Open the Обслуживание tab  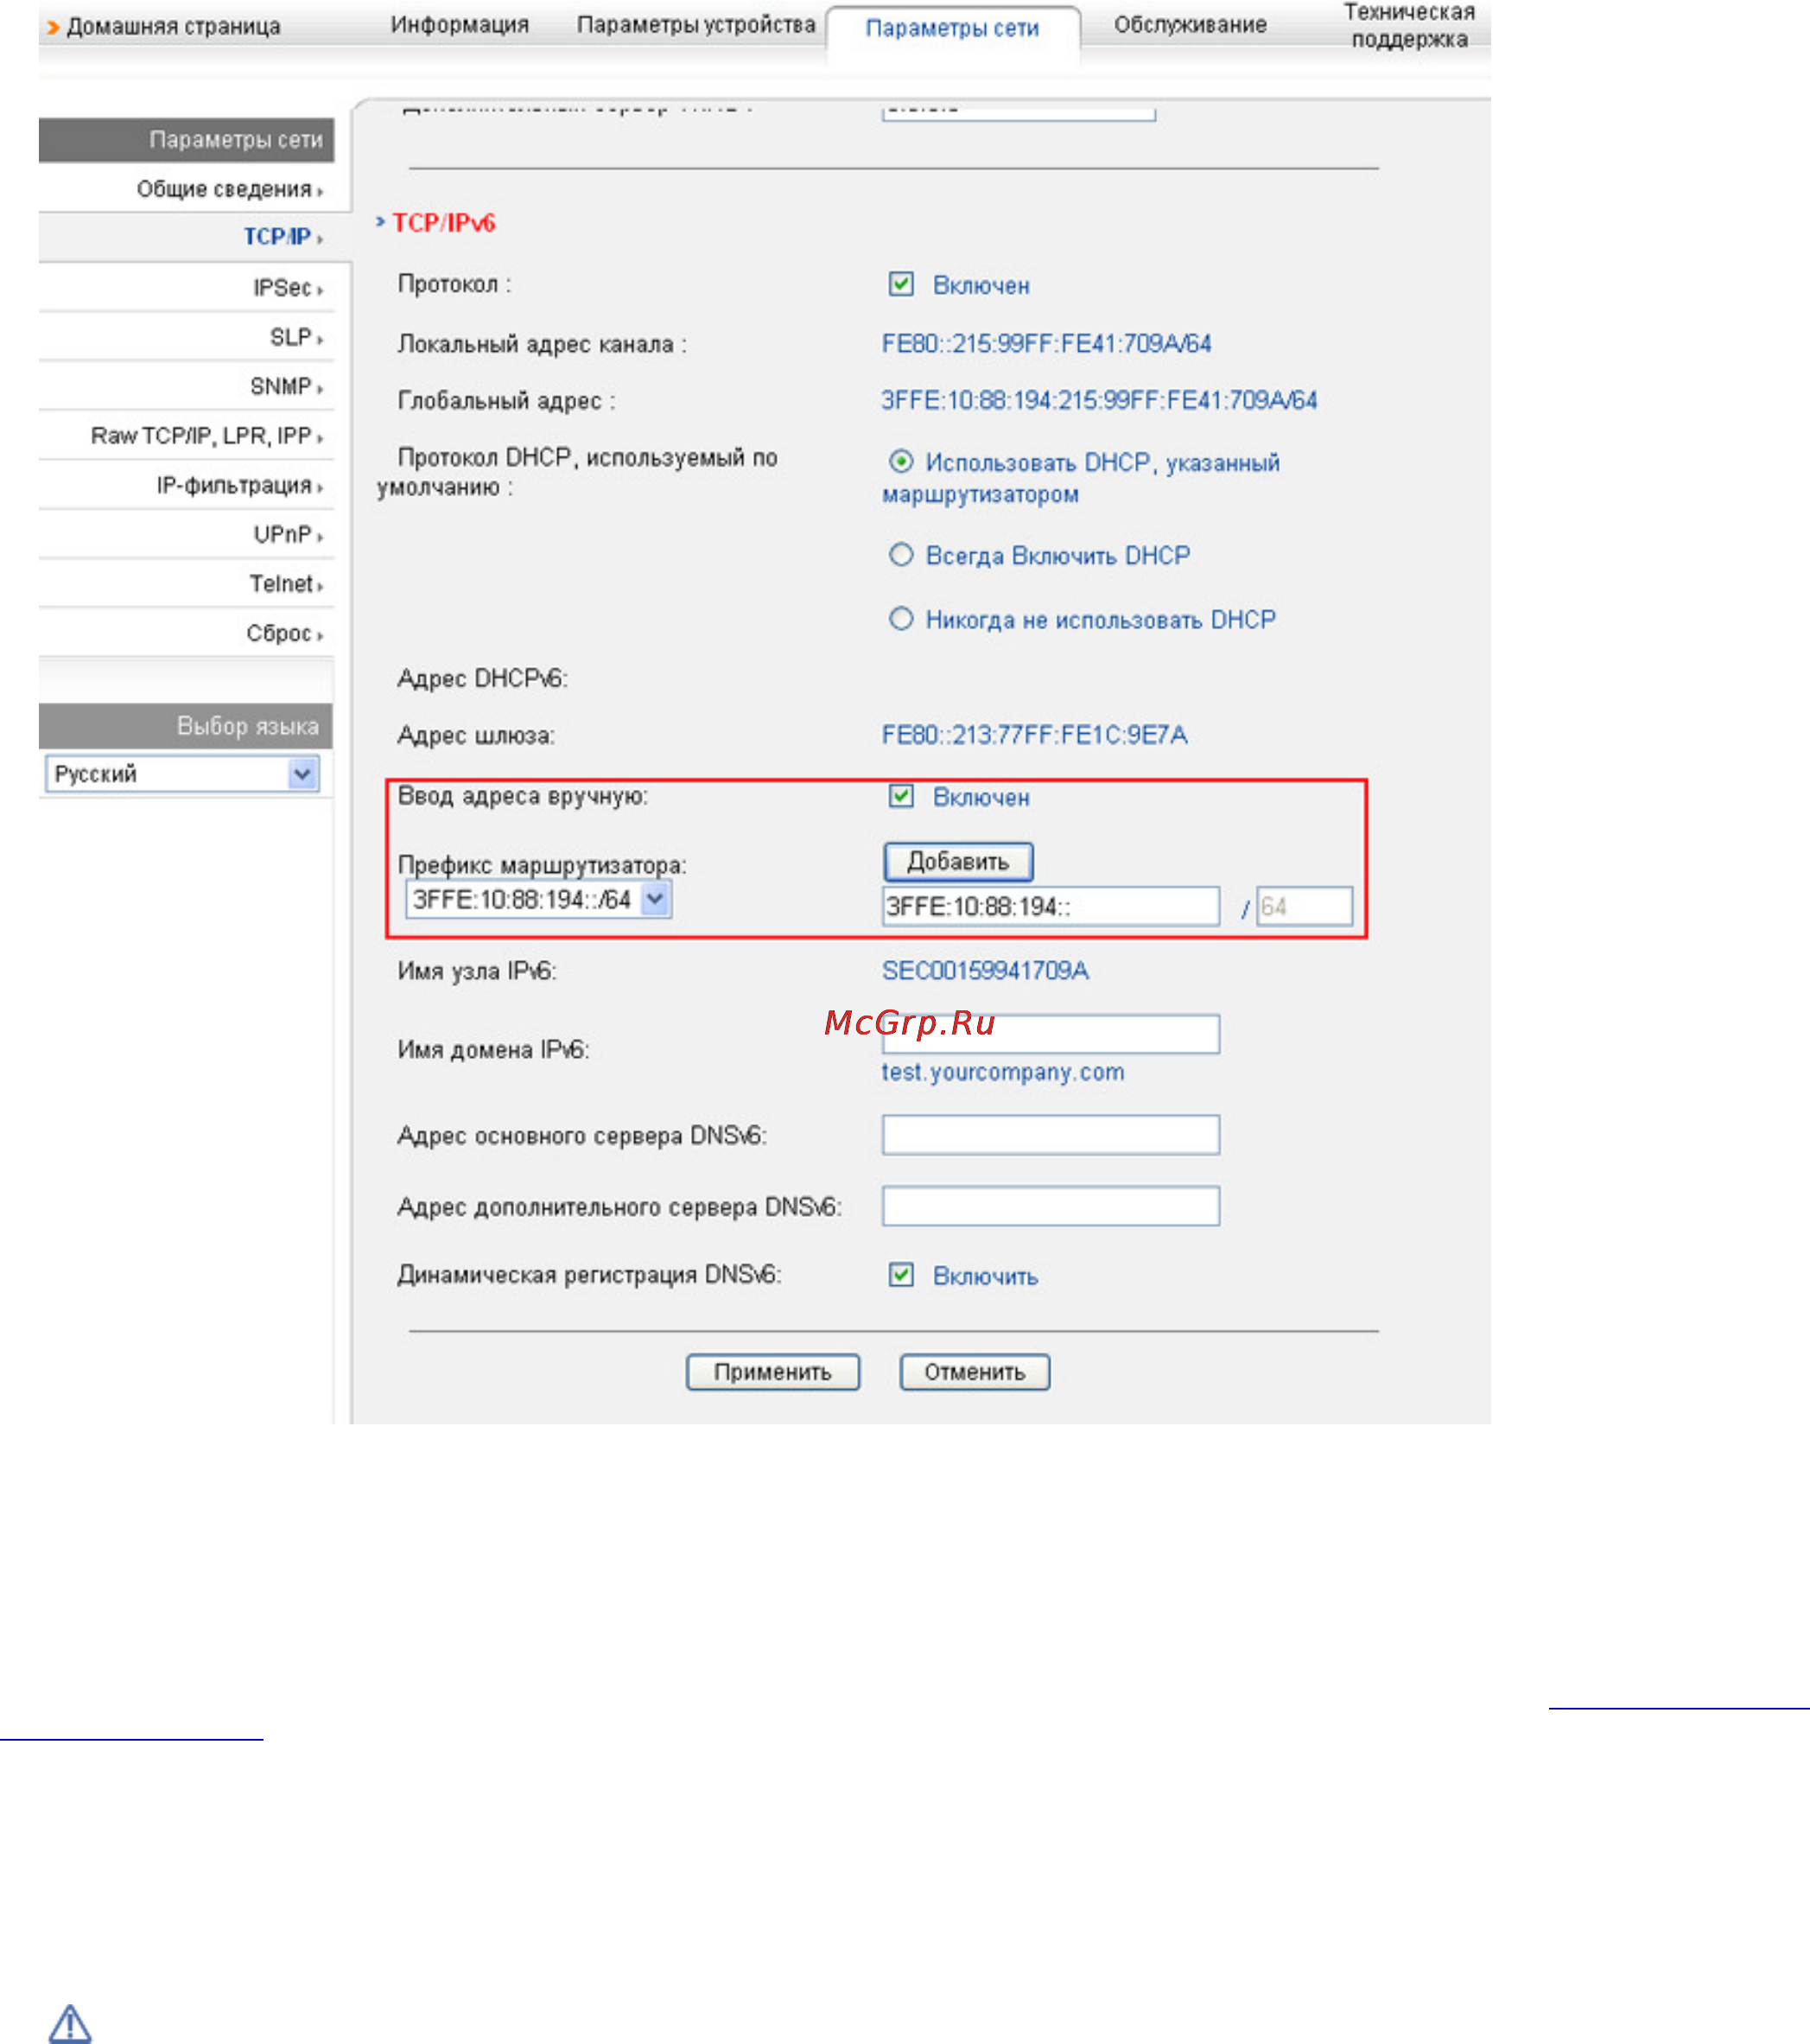click(1191, 25)
